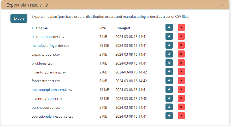Screen dimensions: 231x126
Task: Delete inventoryreport.csv file
Action: [x=181, y=98]
